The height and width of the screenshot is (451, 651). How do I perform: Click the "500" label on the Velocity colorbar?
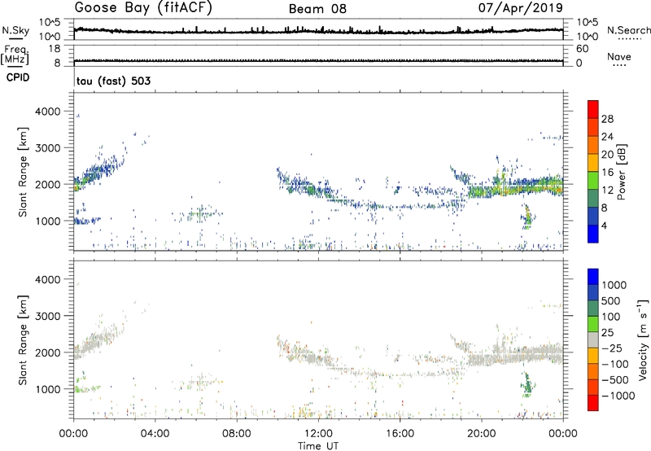coord(611,300)
